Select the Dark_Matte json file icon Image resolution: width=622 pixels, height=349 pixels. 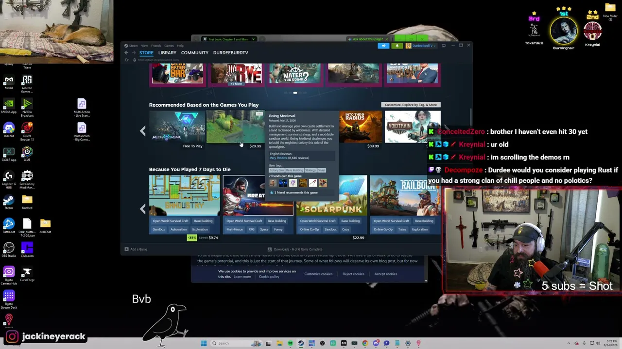[x=27, y=226]
